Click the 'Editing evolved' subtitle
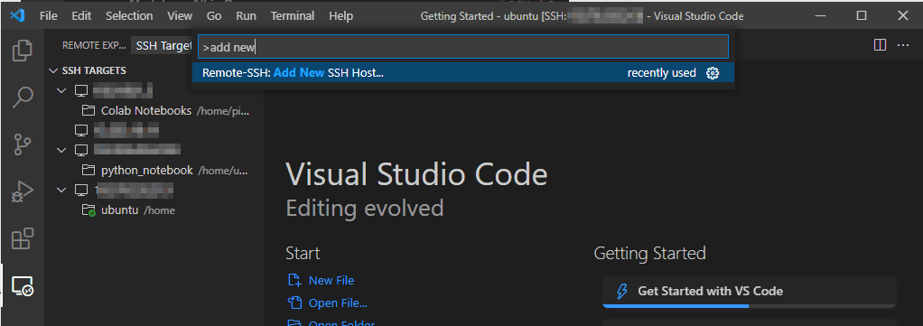 (365, 208)
